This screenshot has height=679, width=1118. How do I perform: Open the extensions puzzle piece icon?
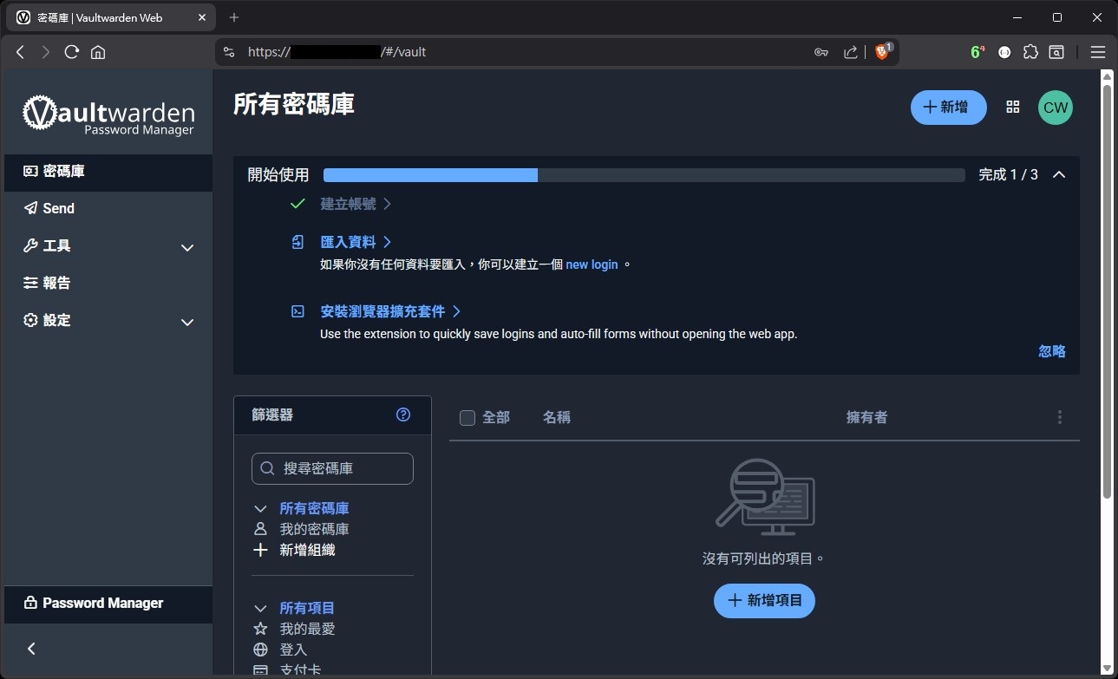[x=1030, y=52]
